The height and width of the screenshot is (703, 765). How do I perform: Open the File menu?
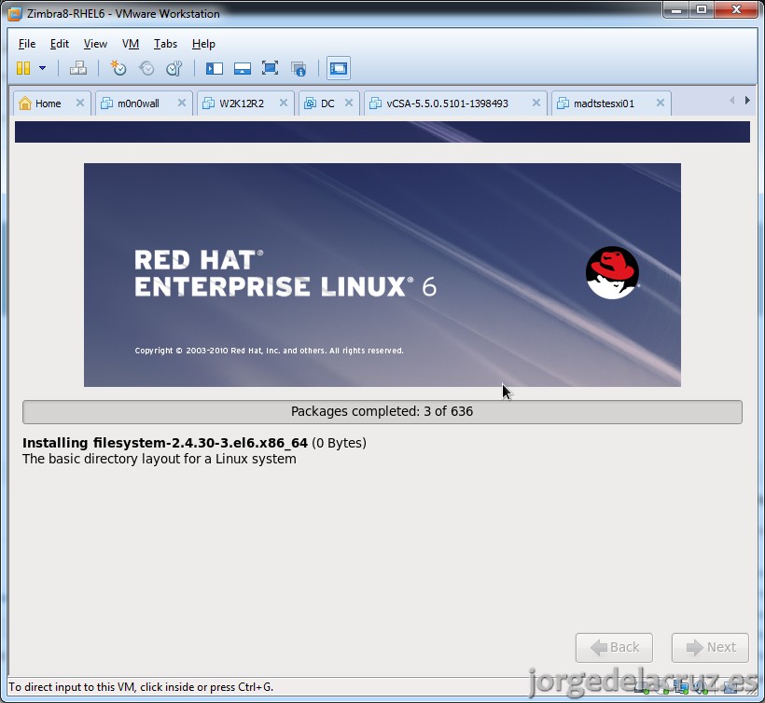pyautogui.click(x=27, y=44)
